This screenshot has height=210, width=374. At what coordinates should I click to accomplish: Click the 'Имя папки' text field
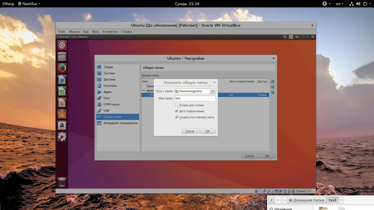point(195,98)
